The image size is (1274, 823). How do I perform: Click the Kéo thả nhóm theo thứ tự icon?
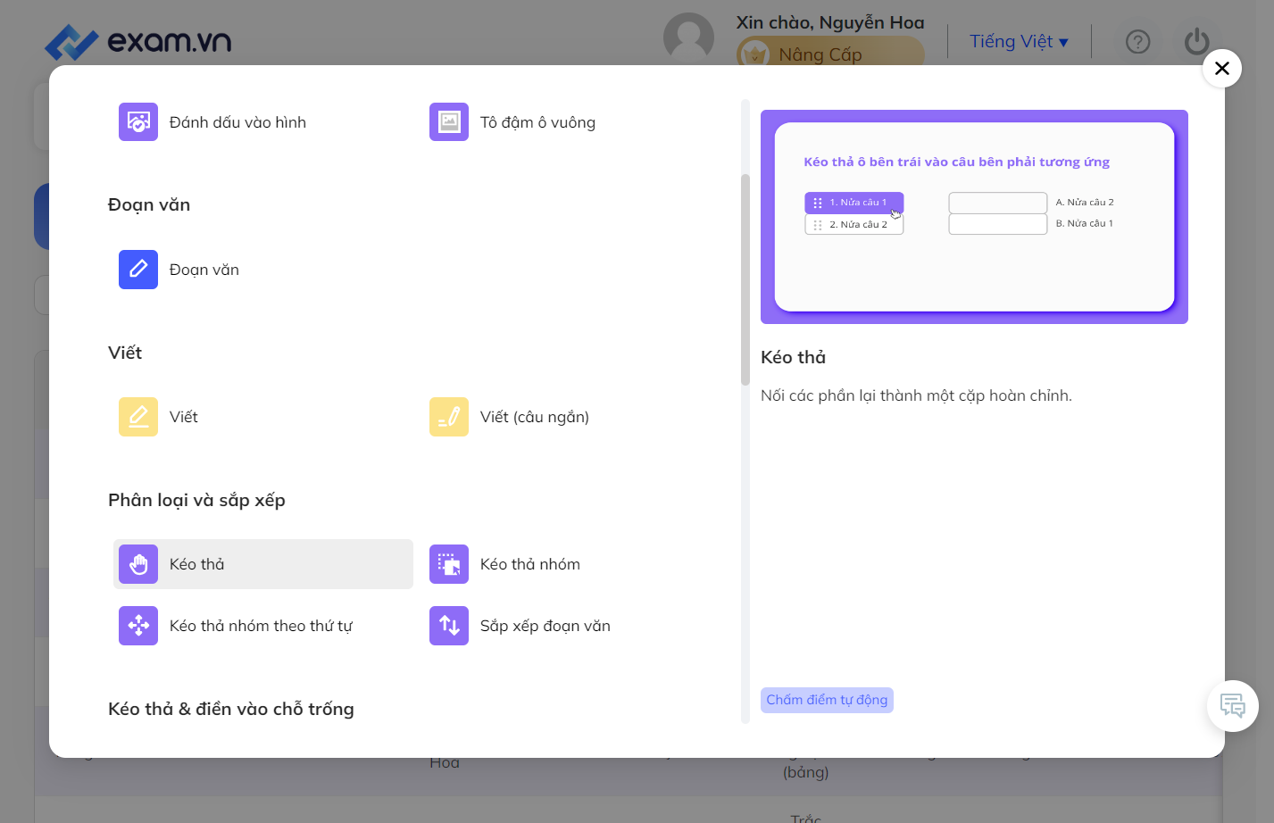click(138, 626)
